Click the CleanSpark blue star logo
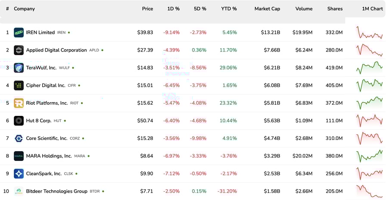Screen dimensions: 386x200 19,173
